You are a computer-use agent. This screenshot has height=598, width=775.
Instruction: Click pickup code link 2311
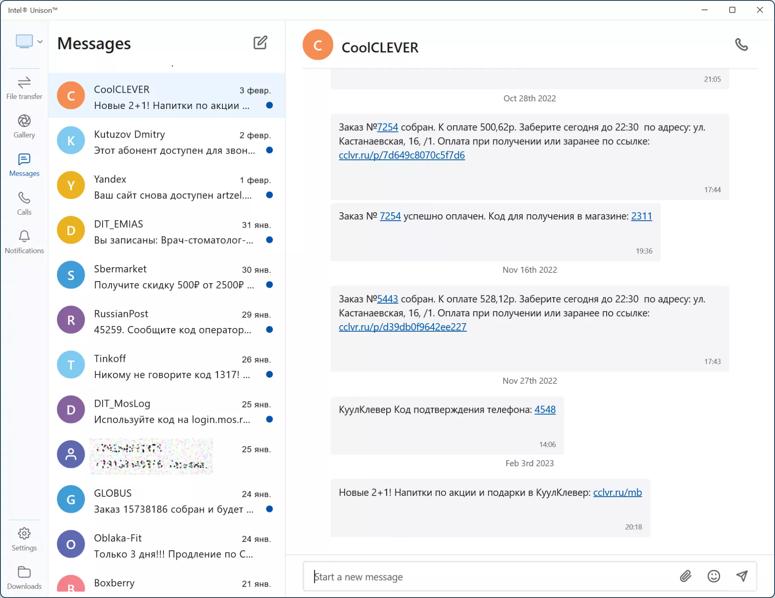click(641, 216)
